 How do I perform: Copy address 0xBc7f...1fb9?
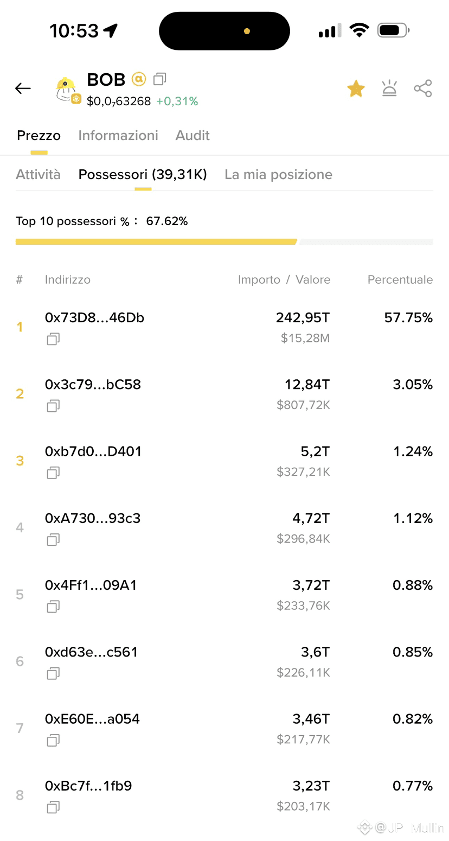pyautogui.click(x=53, y=807)
